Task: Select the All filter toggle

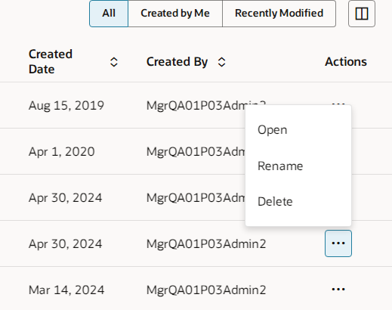Action: [x=109, y=14]
